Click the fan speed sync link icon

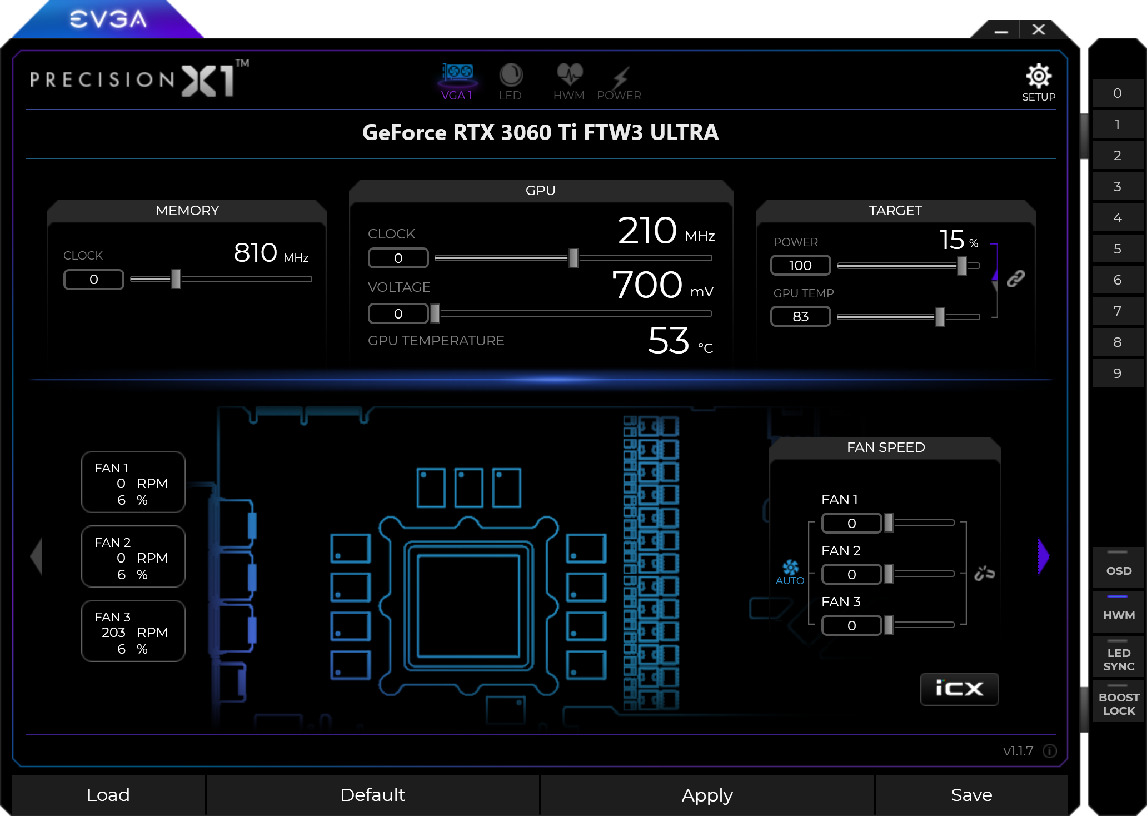coord(984,573)
